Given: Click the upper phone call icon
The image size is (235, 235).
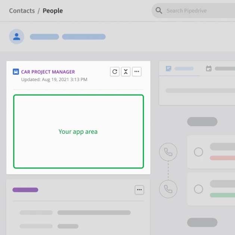Looking at the screenshot, I should tap(168, 152).
